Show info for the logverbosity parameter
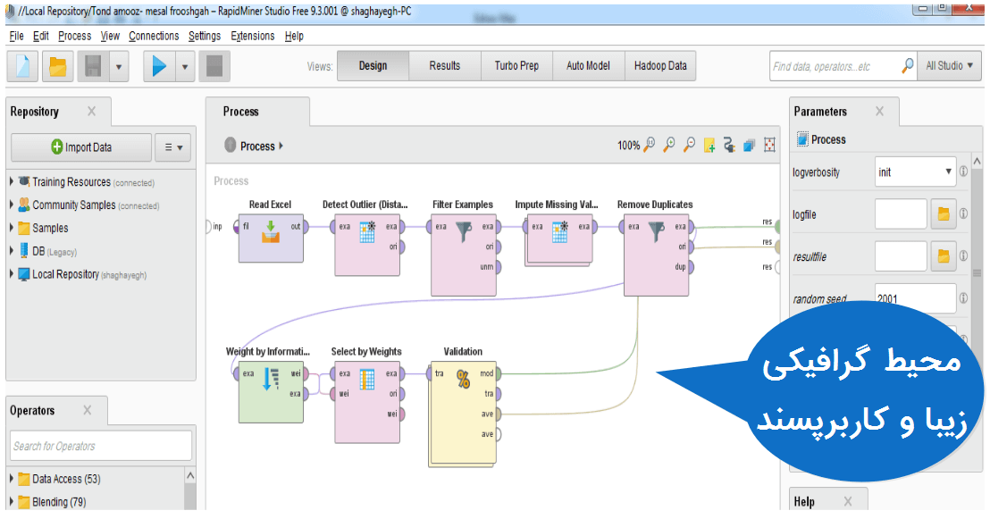 tap(963, 172)
